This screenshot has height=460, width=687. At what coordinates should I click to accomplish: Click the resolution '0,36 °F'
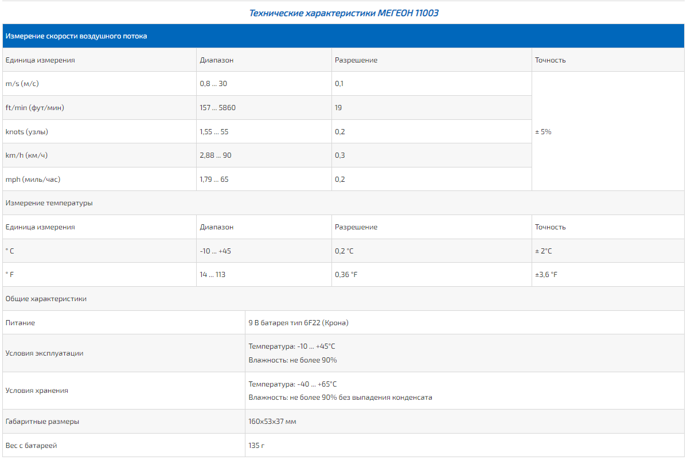346,275
